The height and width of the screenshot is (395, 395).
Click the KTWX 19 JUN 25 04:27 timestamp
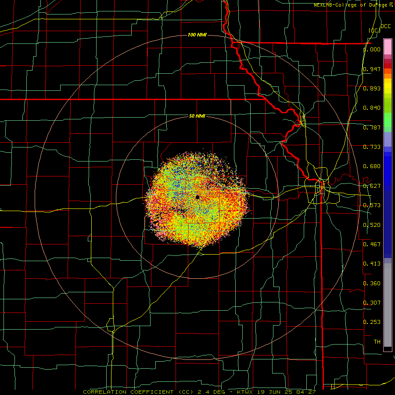276,392
